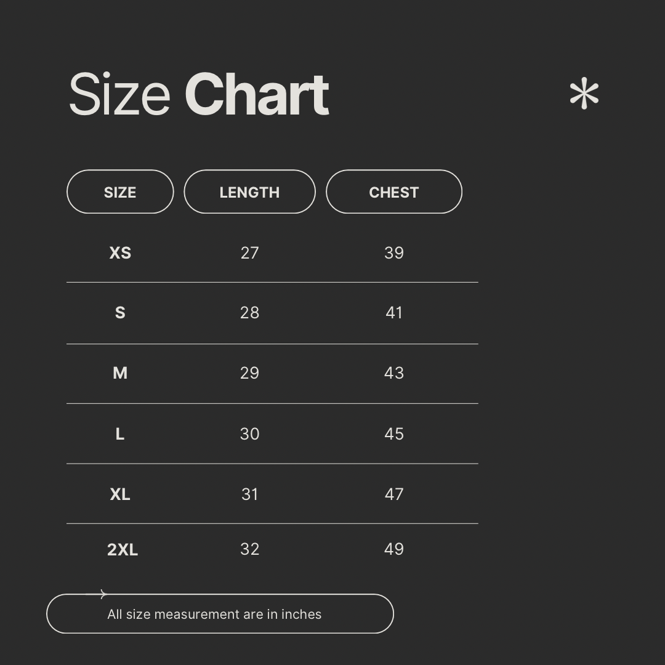Select the L size label
This screenshot has height=665, width=665.
pyautogui.click(x=120, y=434)
